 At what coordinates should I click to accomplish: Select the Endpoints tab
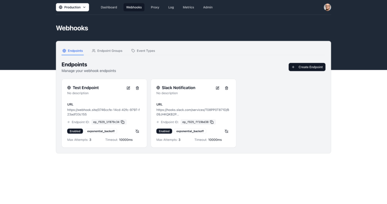[x=73, y=51]
